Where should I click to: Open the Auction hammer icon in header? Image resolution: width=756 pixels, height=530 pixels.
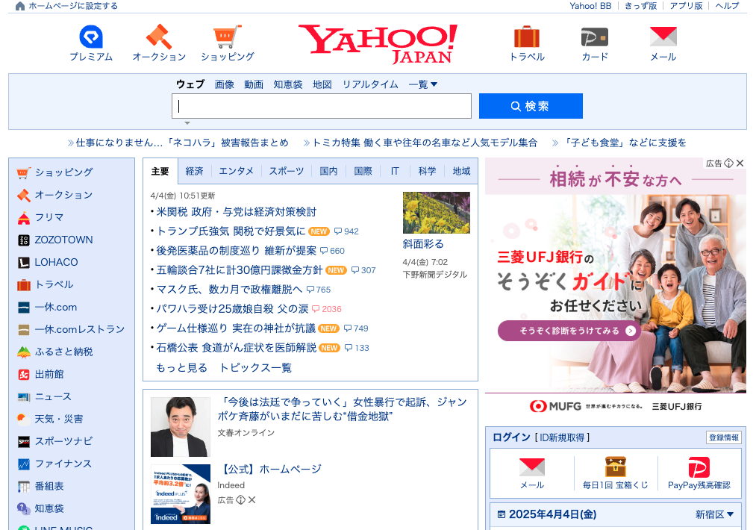click(159, 37)
